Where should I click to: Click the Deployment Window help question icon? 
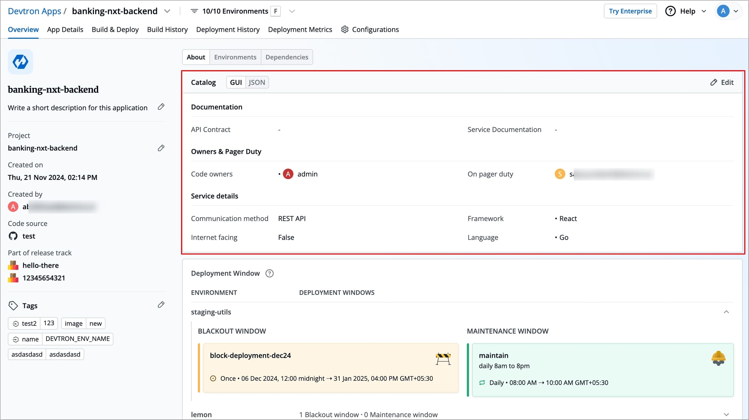pos(269,273)
